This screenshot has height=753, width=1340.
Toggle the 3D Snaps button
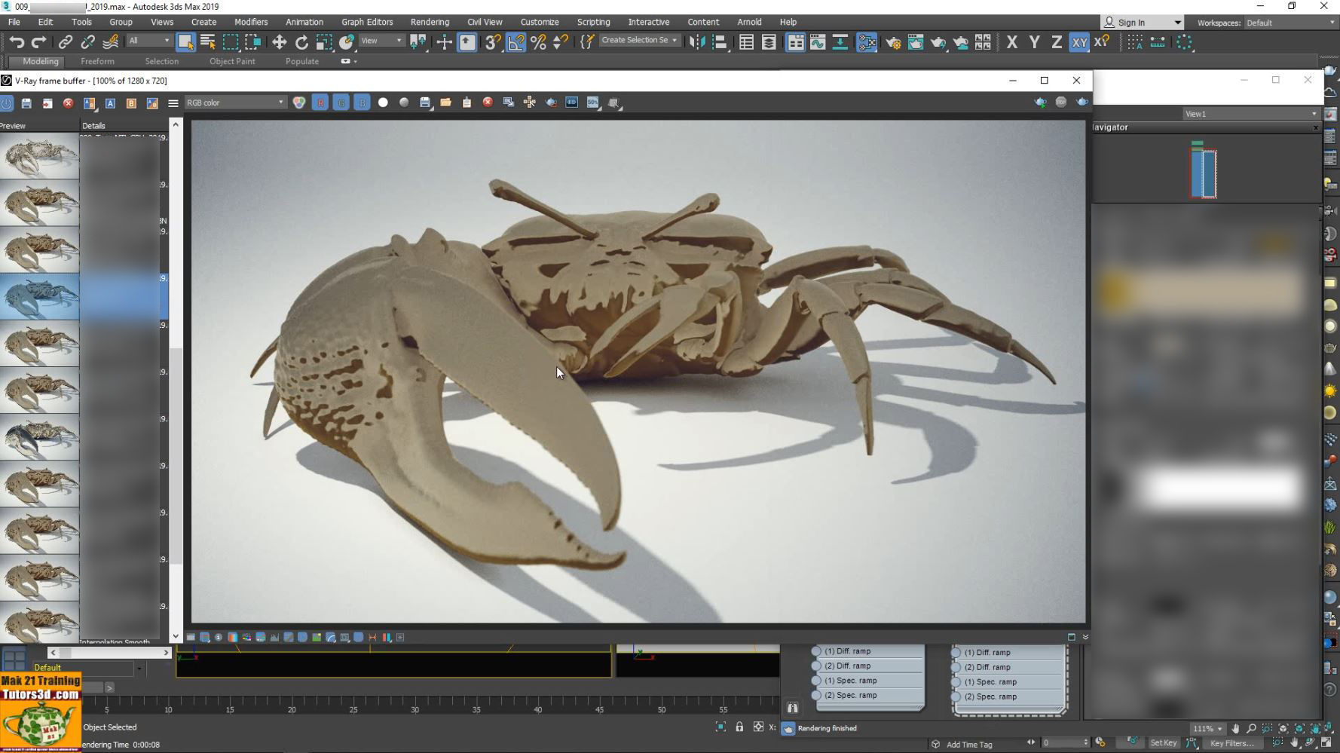coord(493,42)
